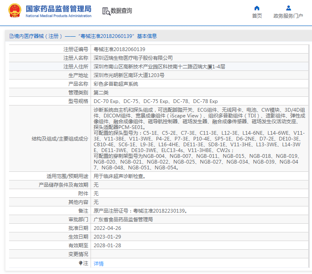Select approval date 2022-04-26
Screen dimensions: 312x274
pos(107,228)
